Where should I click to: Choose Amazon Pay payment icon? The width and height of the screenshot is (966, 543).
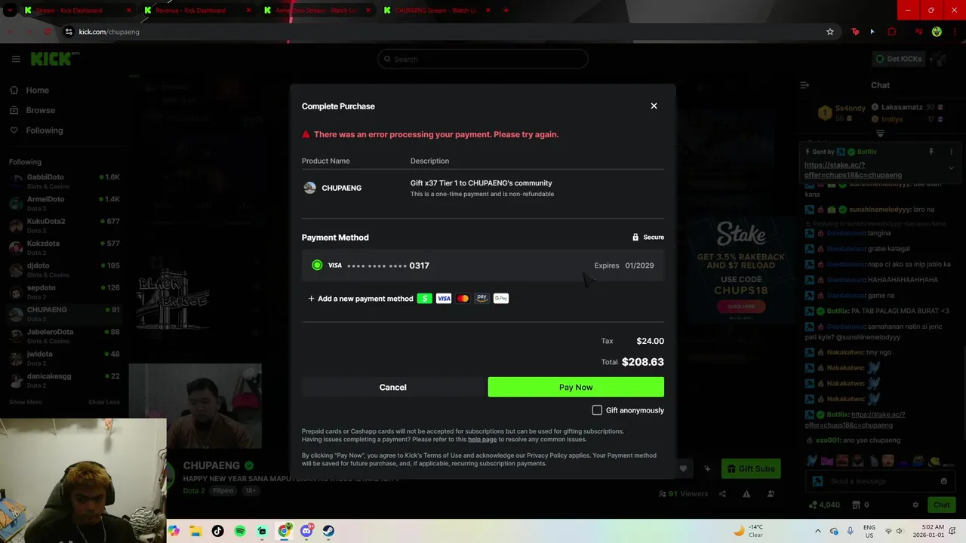tap(481, 299)
